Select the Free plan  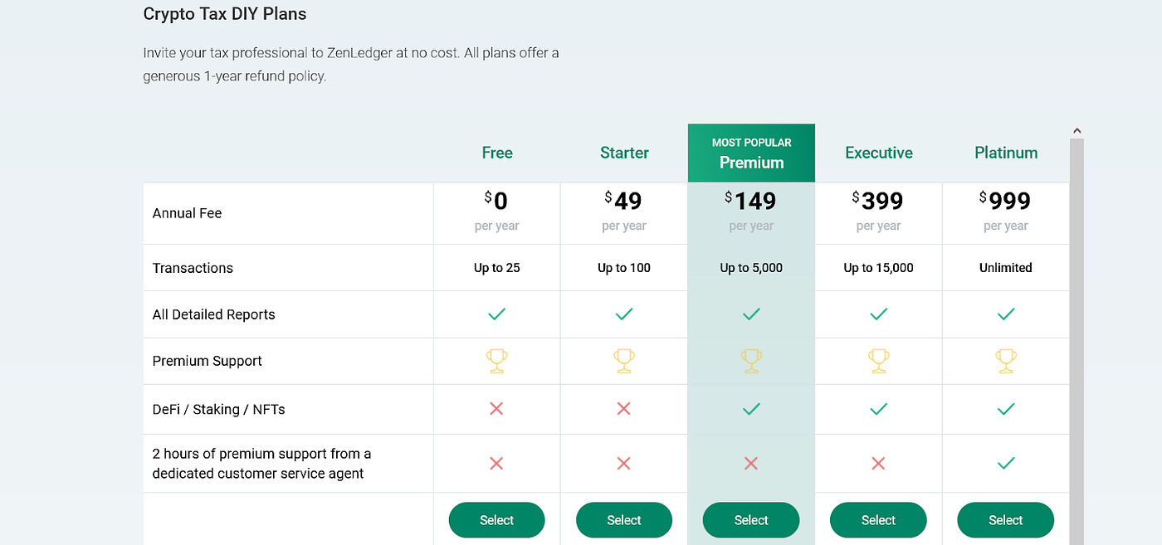pyautogui.click(x=496, y=520)
